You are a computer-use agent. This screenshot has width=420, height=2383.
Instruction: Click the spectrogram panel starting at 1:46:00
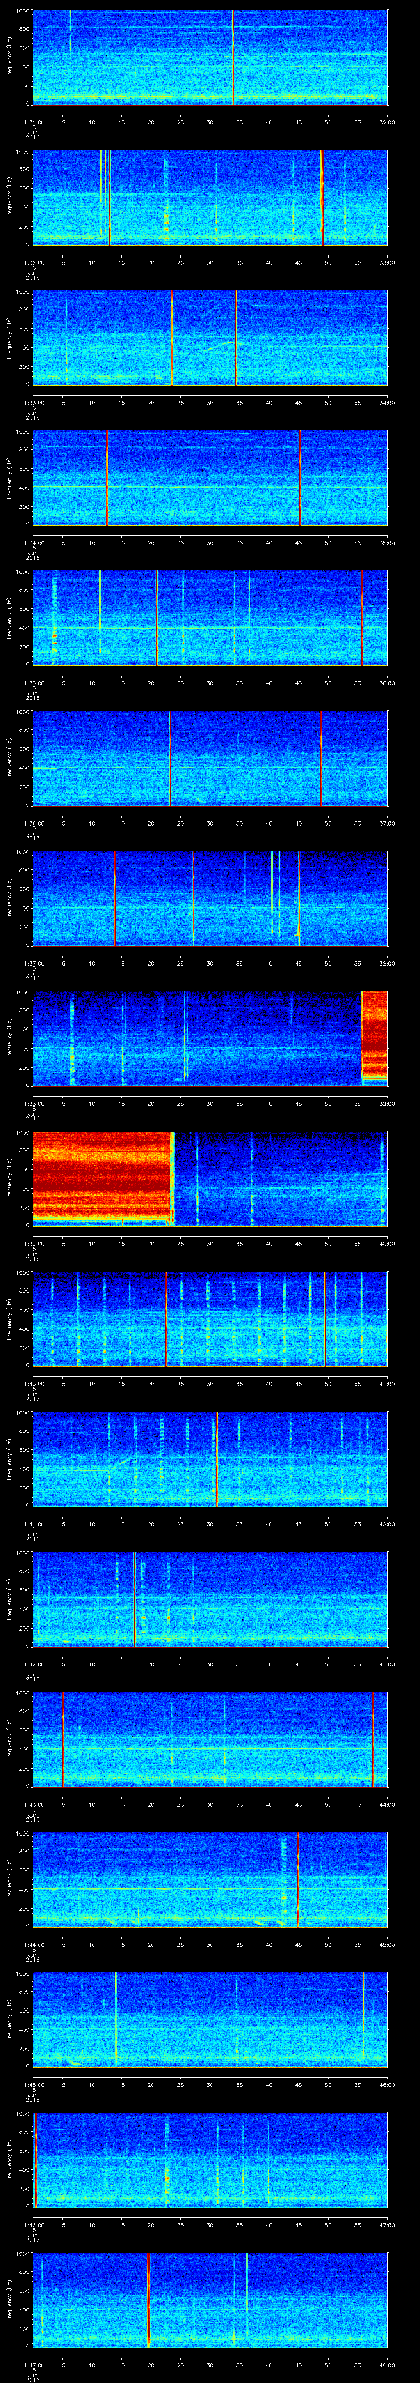[210, 2159]
